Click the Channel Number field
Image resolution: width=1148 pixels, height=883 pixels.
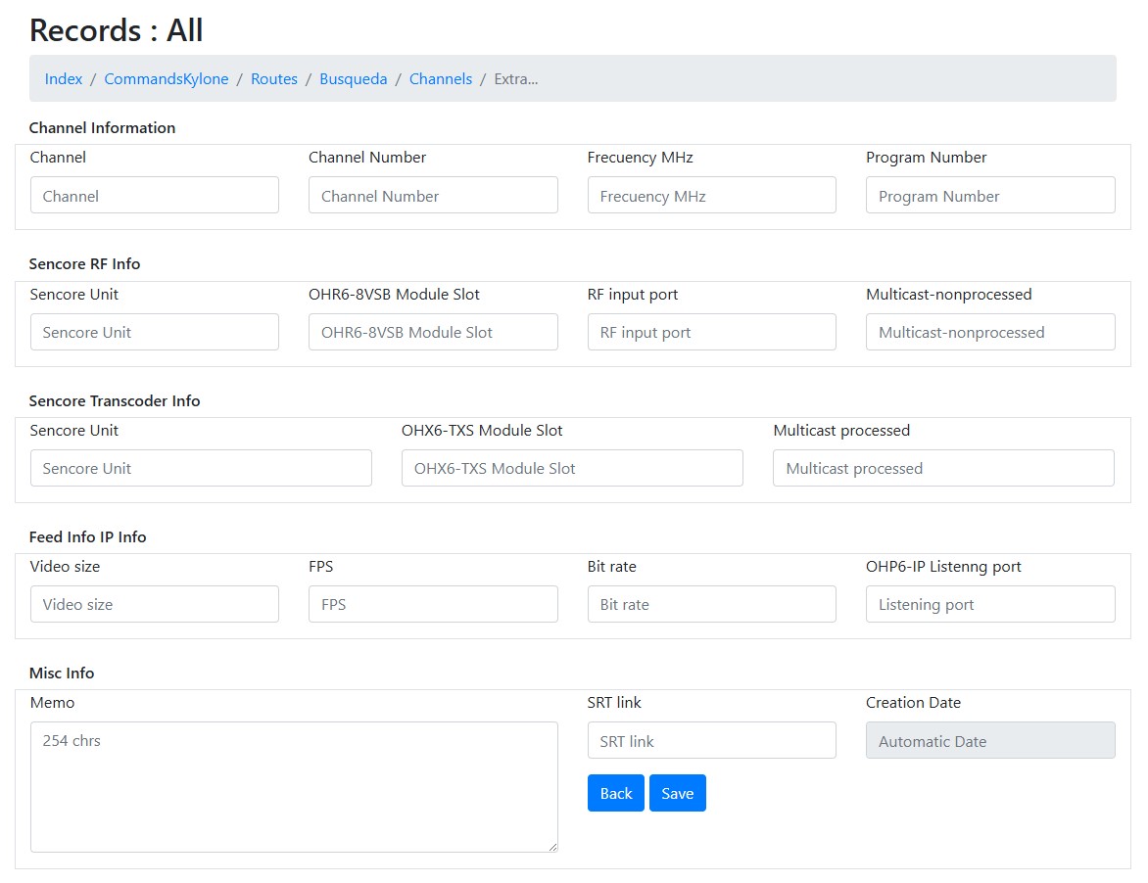tap(433, 196)
